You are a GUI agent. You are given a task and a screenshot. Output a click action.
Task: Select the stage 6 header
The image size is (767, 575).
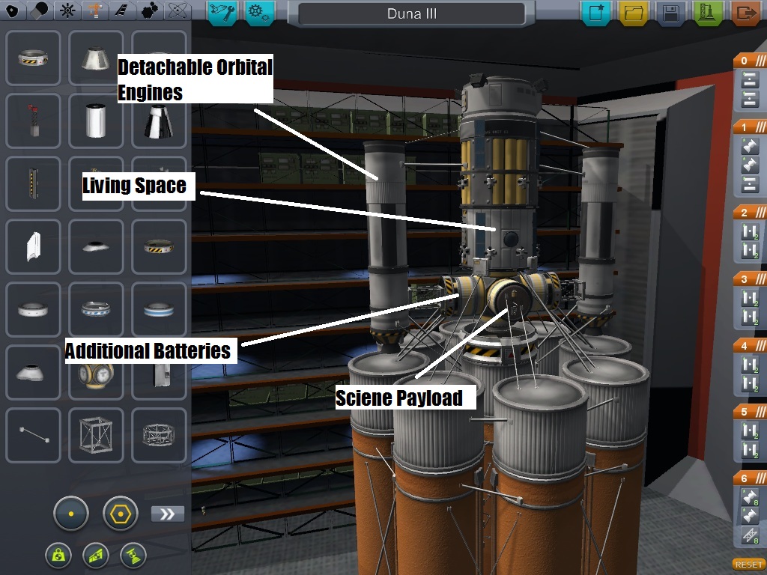pyautogui.click(x=750, y=478)
